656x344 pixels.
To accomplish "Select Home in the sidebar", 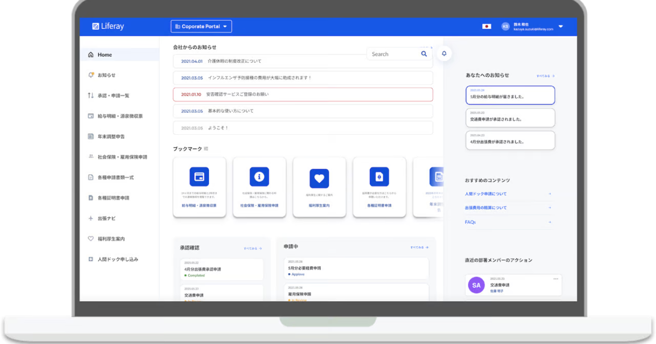I will pos(105,55).
